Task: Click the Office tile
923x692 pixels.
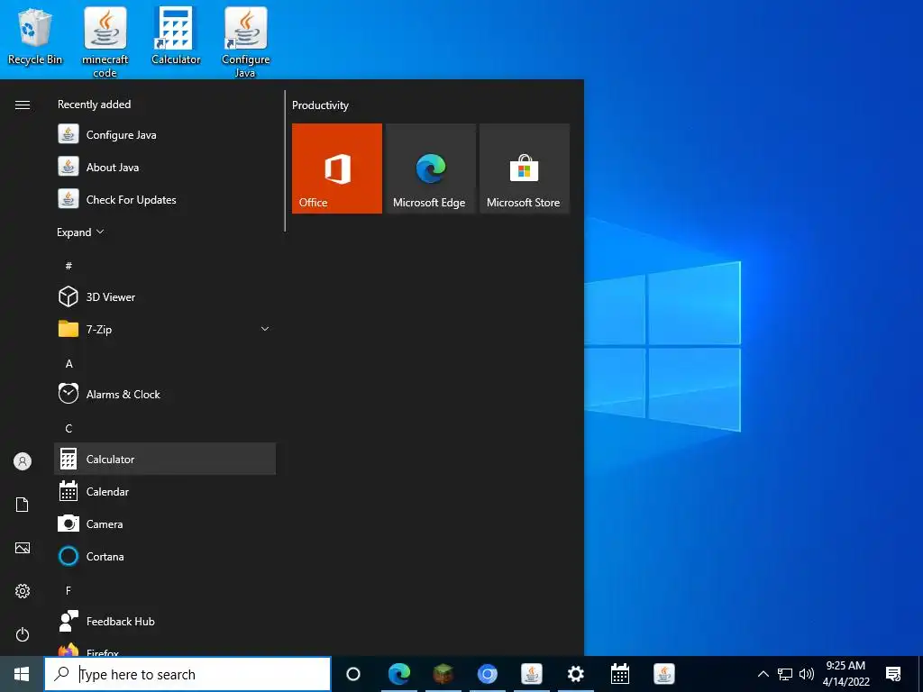Action: pos(337,168)
